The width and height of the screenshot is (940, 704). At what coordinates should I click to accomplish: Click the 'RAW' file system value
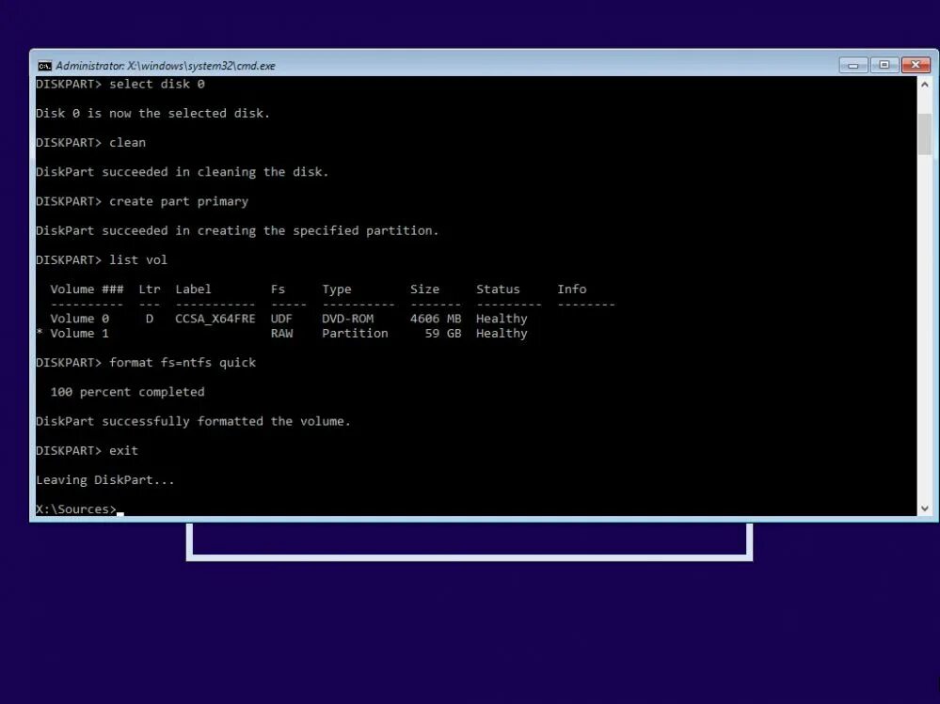coord(281,333)
